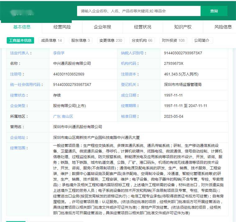The width and height of the screenshot is (236, 222).
Task: Click the 登记机关 label
Action: (129, 85)
